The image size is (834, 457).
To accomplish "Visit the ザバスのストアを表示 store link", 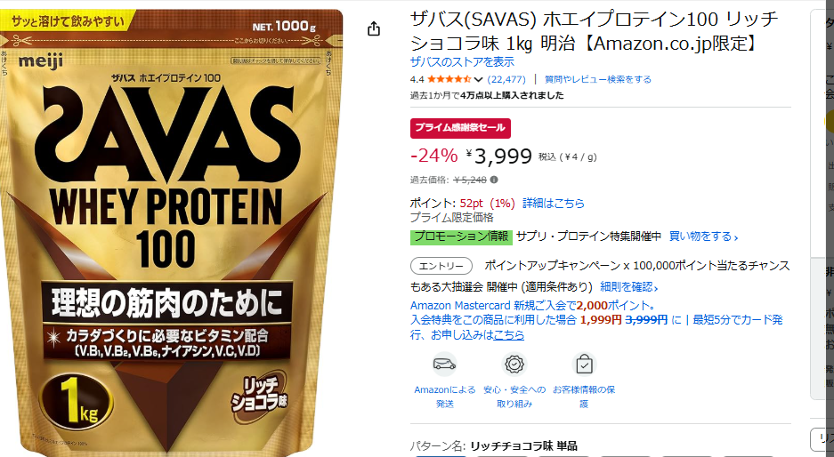I will click(x=462, y=61).
